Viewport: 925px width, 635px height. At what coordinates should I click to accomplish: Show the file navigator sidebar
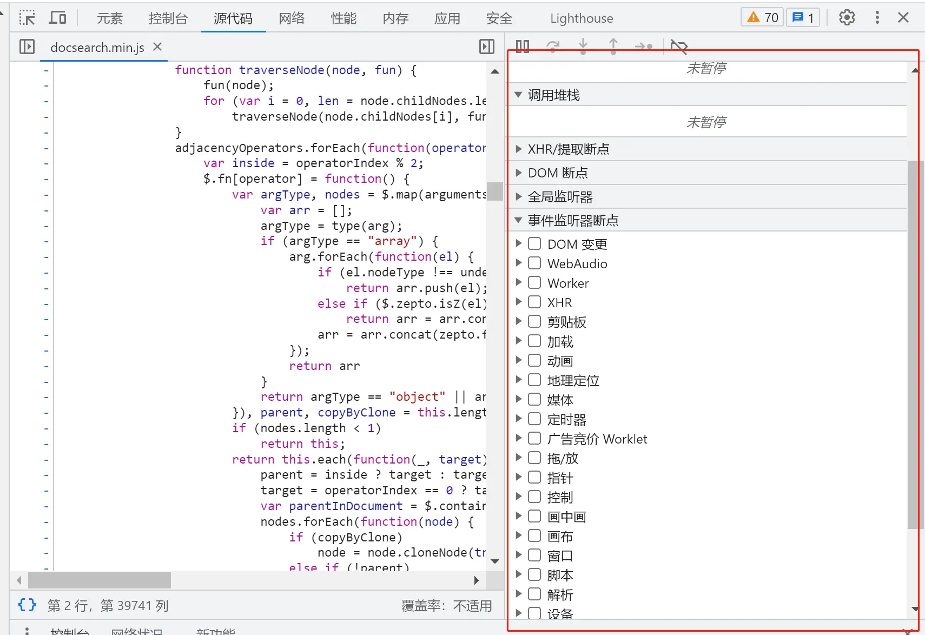click(27, 47)
